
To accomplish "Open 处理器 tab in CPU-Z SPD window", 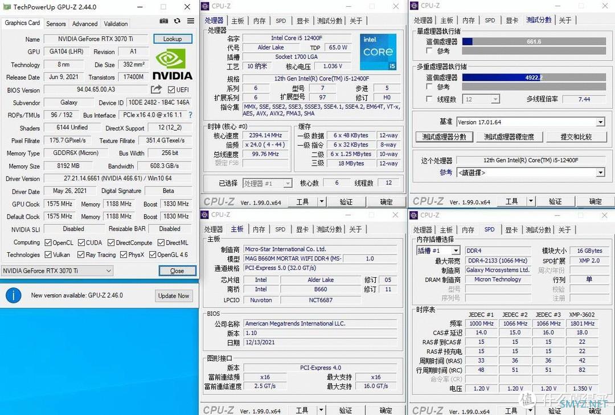I will point(423,230).
